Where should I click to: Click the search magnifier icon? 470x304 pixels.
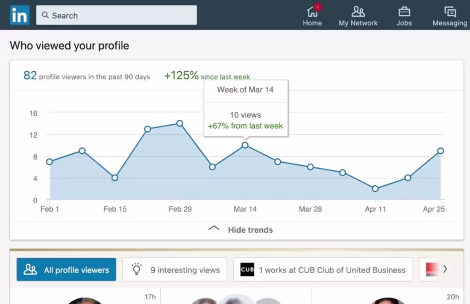45,15
